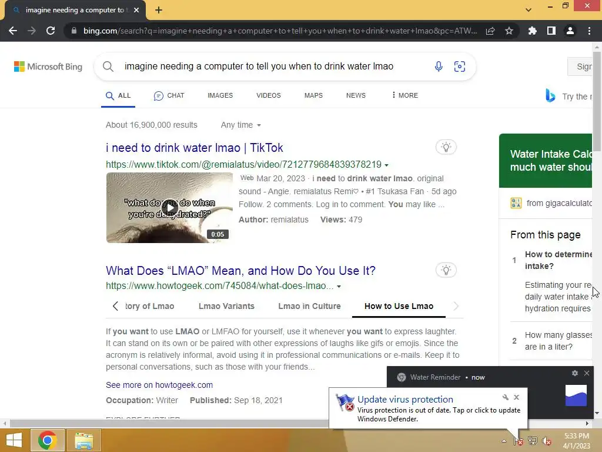Switch to the IMAGES tab
The height and width of the screenshot is (452, 602).
tap(220, 95)
